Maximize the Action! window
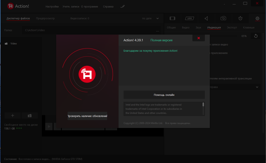The width and height of the screenshot is (266, 163). pos(245,3)
